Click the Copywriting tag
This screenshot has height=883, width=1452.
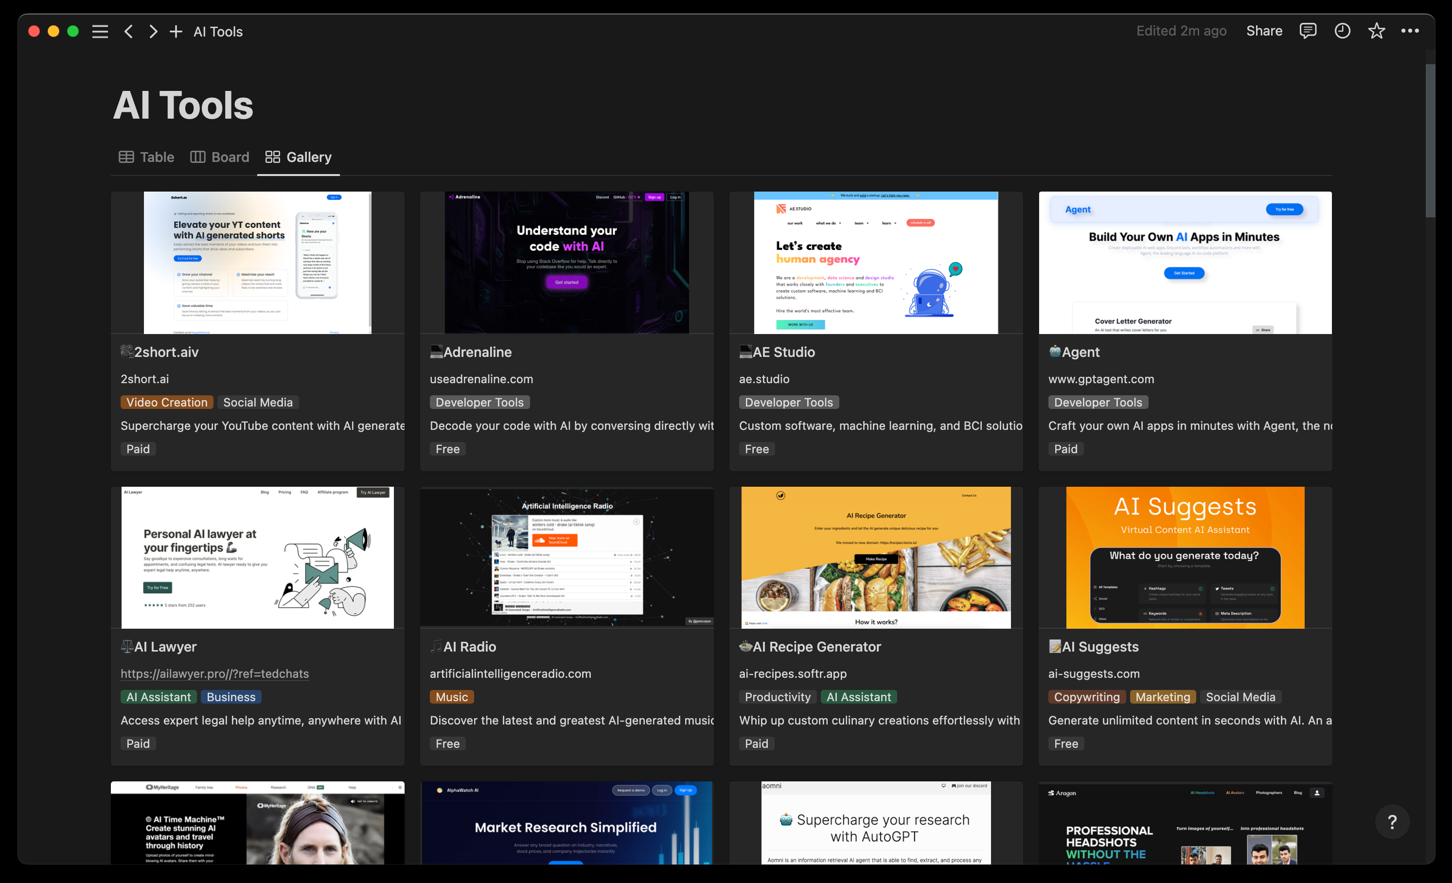[x=1087, y=697]
